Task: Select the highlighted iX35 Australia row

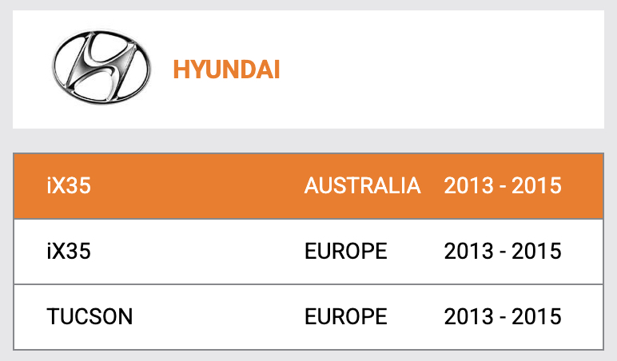Action: (308, 186)
